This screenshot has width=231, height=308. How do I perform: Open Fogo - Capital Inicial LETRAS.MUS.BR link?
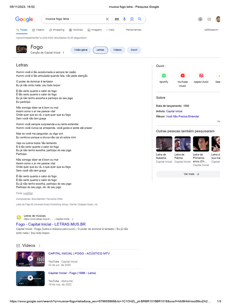[x=51, y=224]
